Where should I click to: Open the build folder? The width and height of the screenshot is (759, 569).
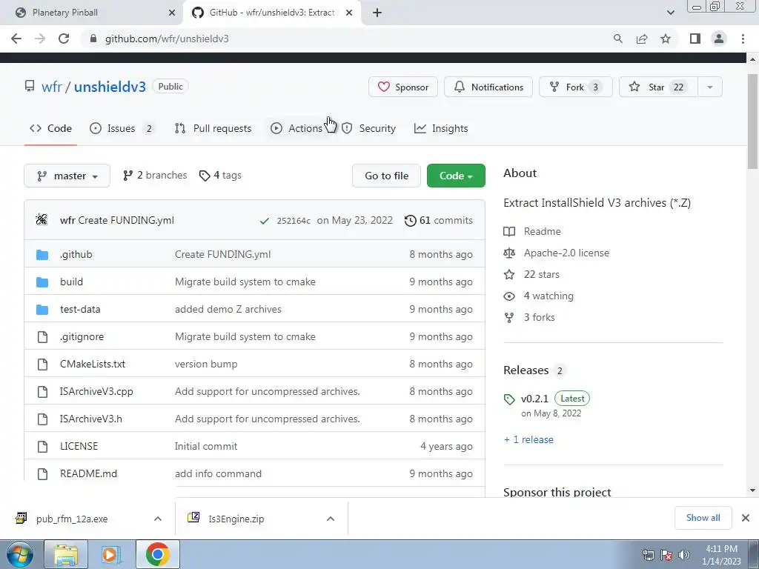(71, 282)
